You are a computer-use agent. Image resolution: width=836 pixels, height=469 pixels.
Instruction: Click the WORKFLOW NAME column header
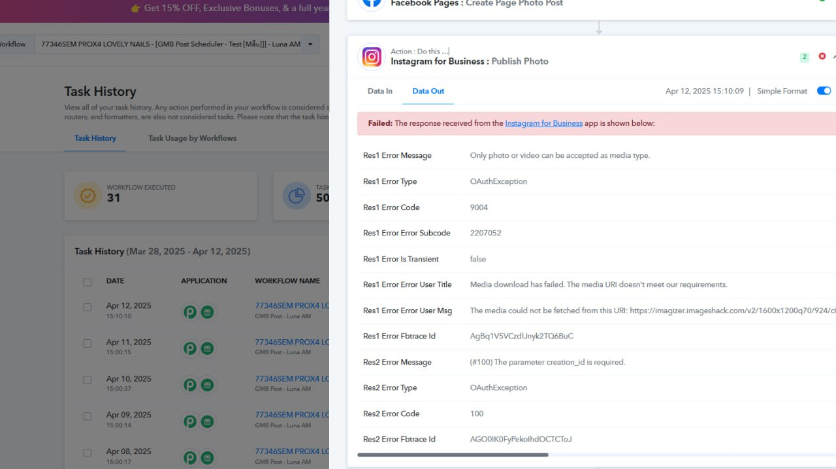pos(287,281)
